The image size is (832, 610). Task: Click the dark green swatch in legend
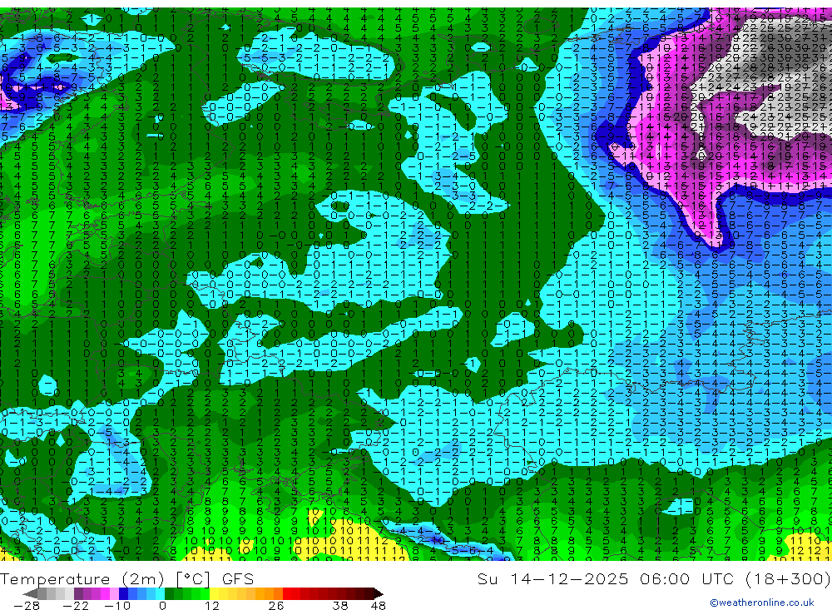(x=169, y=593)
